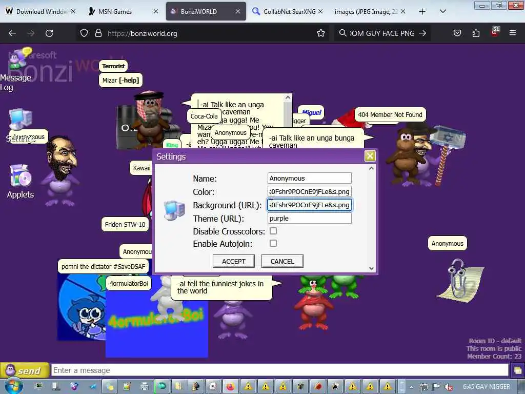Toggle the Enable Autojoin checkbox
Image resolution: width=525 pixels, height=394 pixels.
pyautogui.click(x=273, y=244)
